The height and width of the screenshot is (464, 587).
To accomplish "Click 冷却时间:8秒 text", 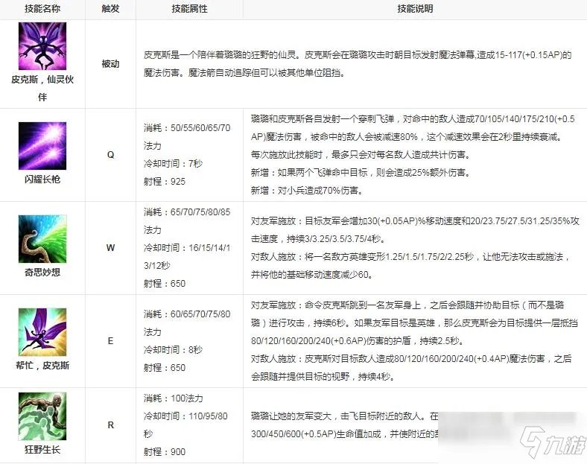I will coord(173,350).
